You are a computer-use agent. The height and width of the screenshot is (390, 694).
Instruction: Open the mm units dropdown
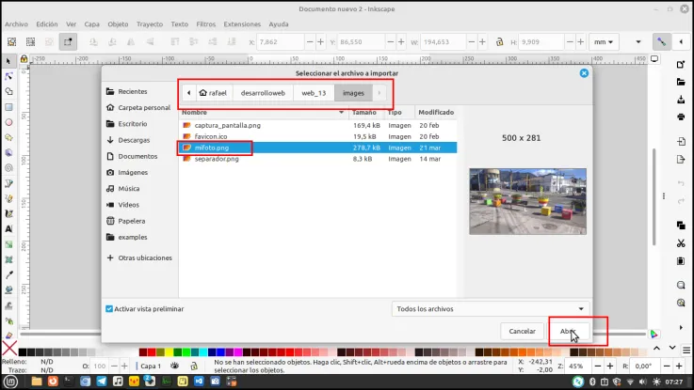[x=604, y=42]
